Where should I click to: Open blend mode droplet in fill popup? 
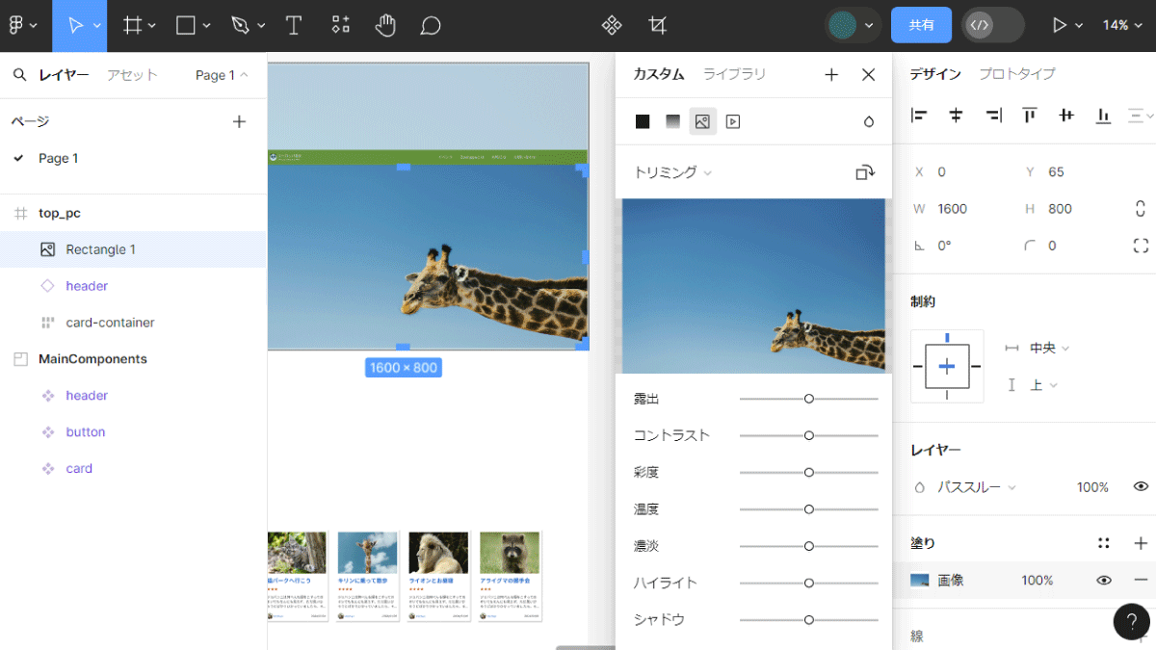pyautogui.click(x=868, y=121)
